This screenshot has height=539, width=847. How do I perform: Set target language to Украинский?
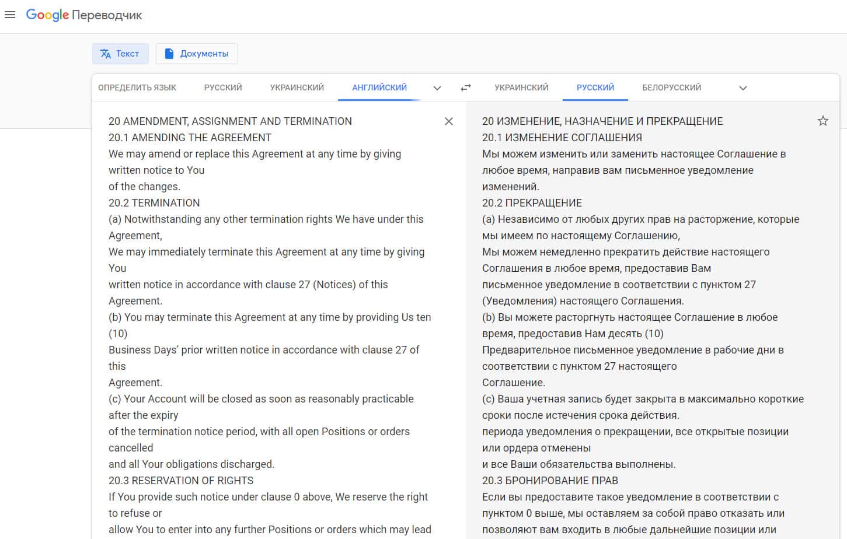point(521,87)
